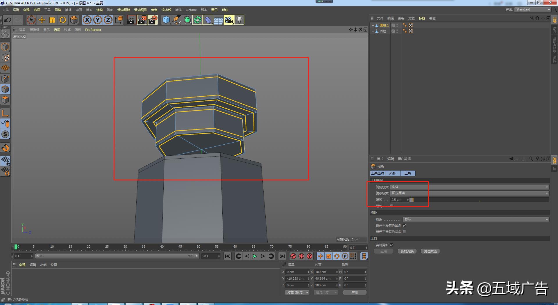Image resolution: width=558 pixels, height=305 pixels.
Task: Activate the Rotate tool
Action: (x=63, y=20)
